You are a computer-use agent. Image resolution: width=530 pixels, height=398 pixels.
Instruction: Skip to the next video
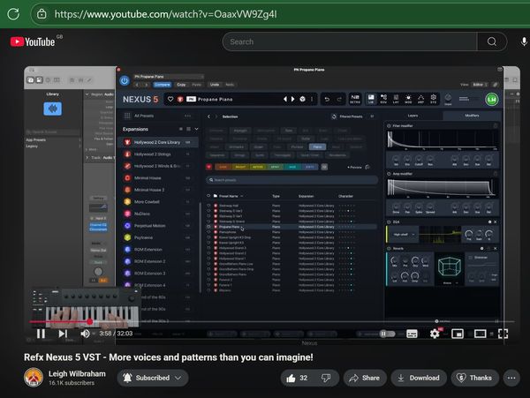tap(63, 334)
